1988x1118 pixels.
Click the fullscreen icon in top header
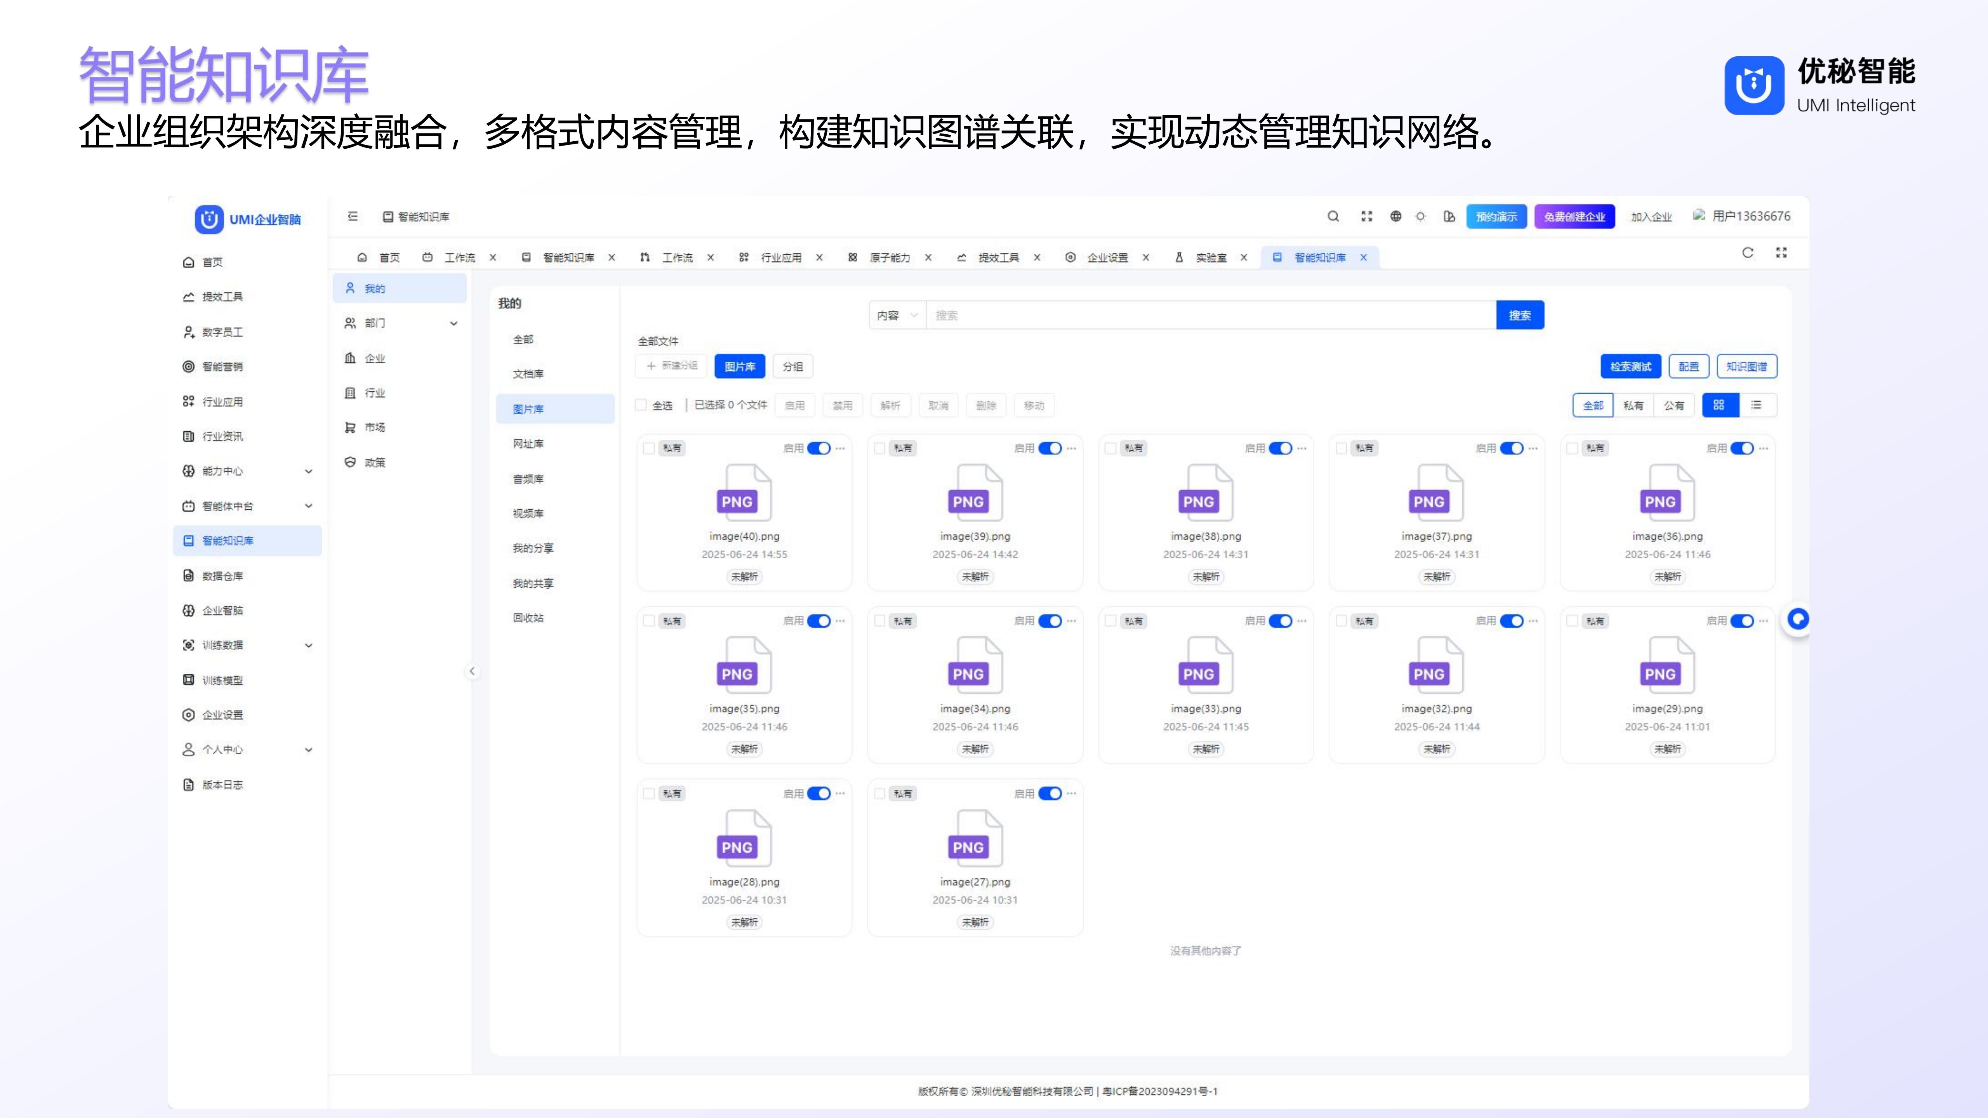coord(1367,217)
